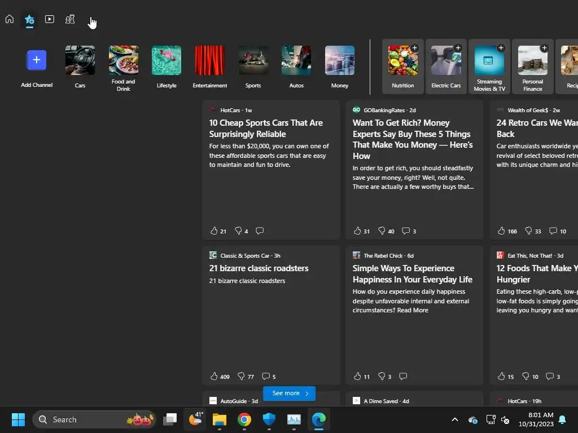
Task: Open Microsoft Edge from the taskbar
Action: pos(319,419)
